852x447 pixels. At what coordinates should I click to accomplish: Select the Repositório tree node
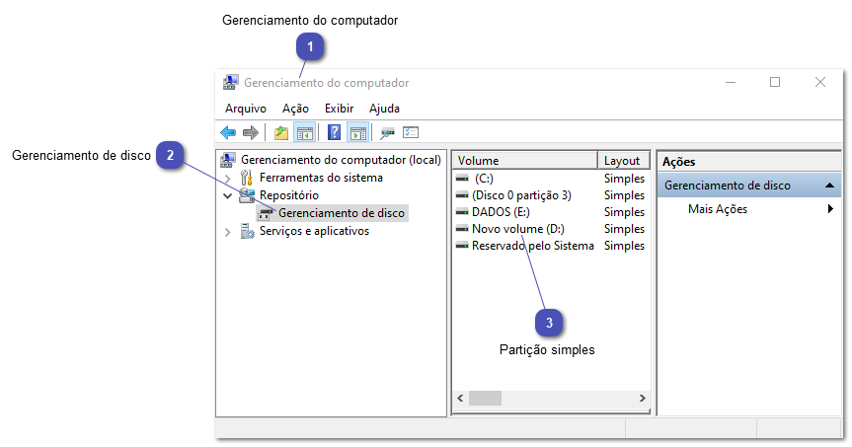pos(289,195)
